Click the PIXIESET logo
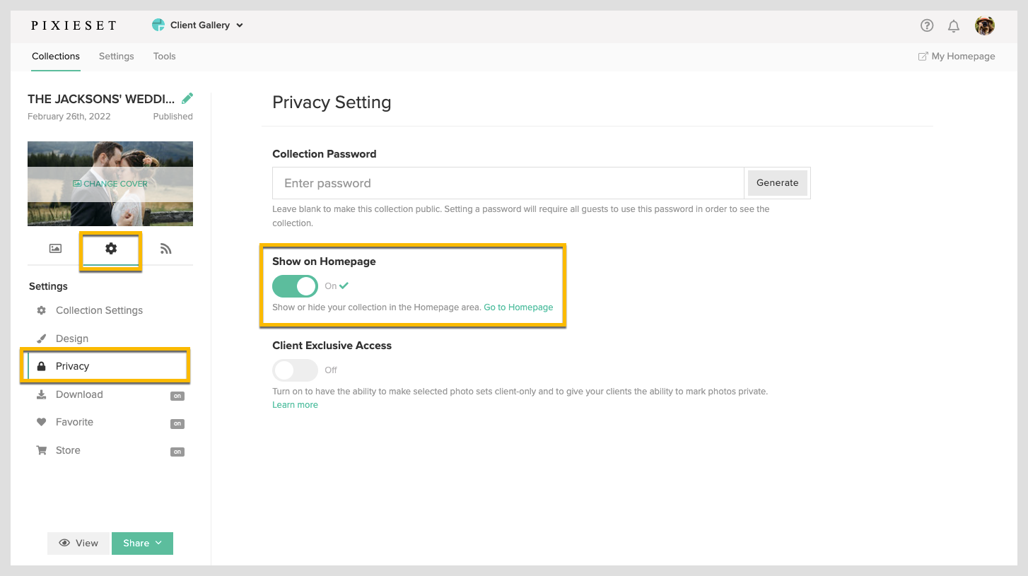The height and width of the screenshot is (576, 1028). coord(74,25)
